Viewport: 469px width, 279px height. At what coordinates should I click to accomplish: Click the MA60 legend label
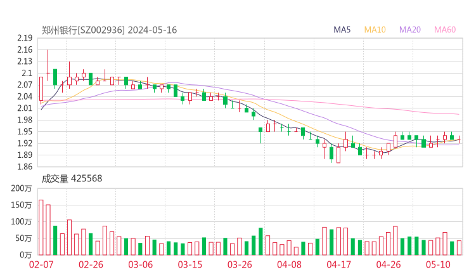pos(445,30)
